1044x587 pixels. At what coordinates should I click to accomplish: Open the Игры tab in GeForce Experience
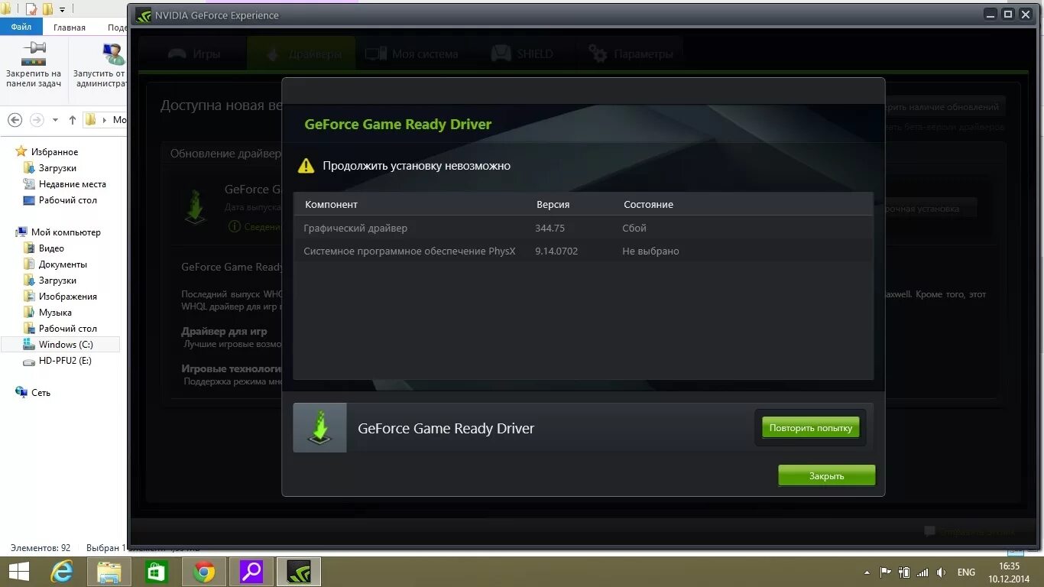click(194, 54)
